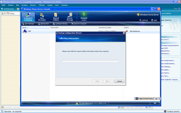Open the User Accounts tab

[42, 17]
